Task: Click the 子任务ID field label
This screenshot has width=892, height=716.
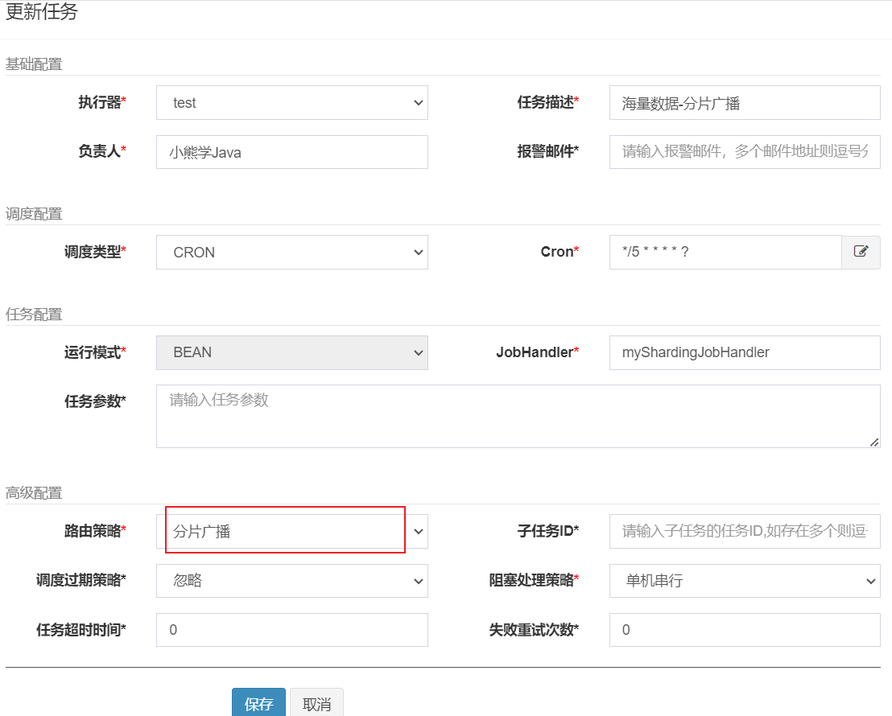Action: [x=547, y=531]
